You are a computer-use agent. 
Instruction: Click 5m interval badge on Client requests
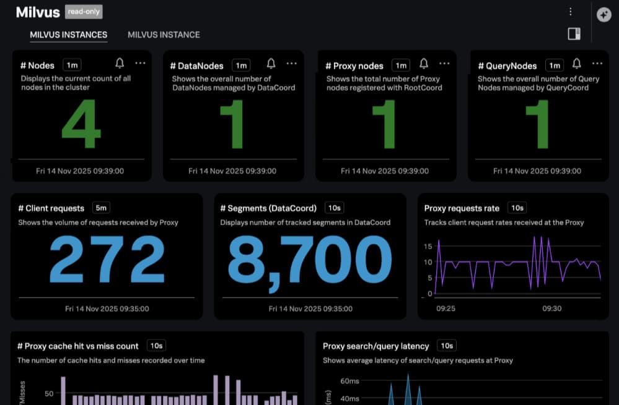click(101, 208)
